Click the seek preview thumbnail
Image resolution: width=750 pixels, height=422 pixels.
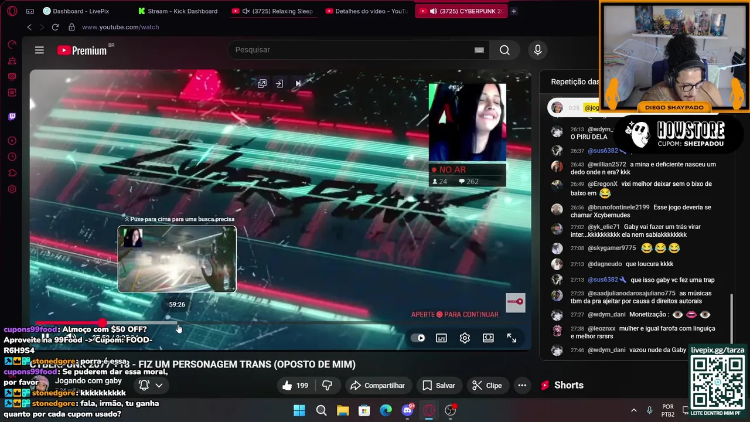[x=177, y=259]
